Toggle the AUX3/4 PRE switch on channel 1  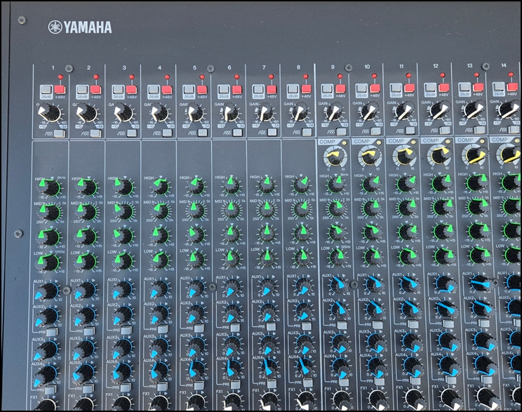[51, 390]
